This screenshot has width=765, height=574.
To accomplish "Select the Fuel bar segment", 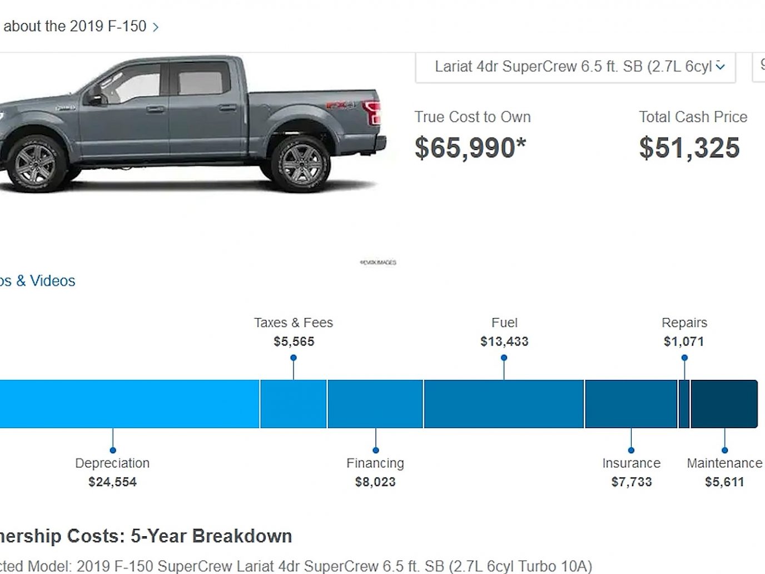I will click(504, 404).
